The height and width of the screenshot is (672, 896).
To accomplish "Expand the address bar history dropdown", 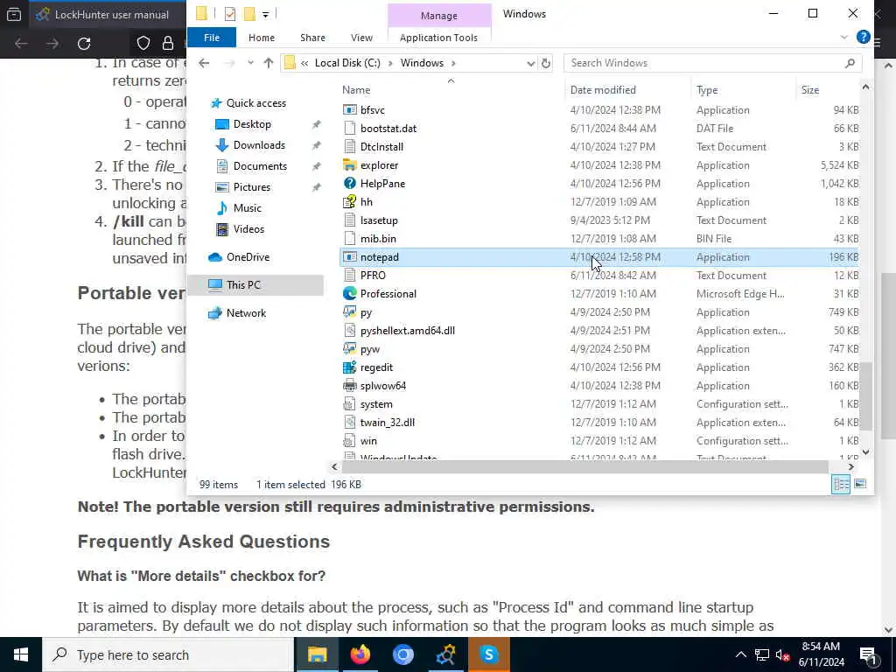I will click(530, 63).
